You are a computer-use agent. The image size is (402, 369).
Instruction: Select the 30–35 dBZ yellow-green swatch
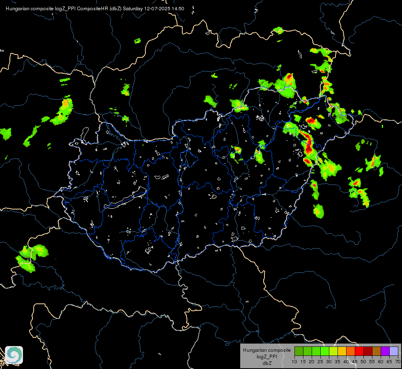pos(333,351)
